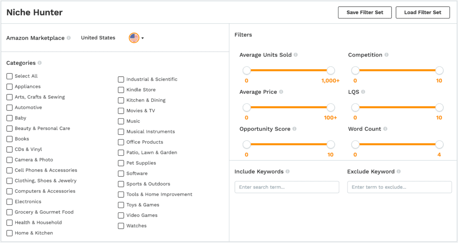The height and width of the screenshot is (243, 458).
Task: Check Computers & Accessories checkbox
Action: pos(9,191)
